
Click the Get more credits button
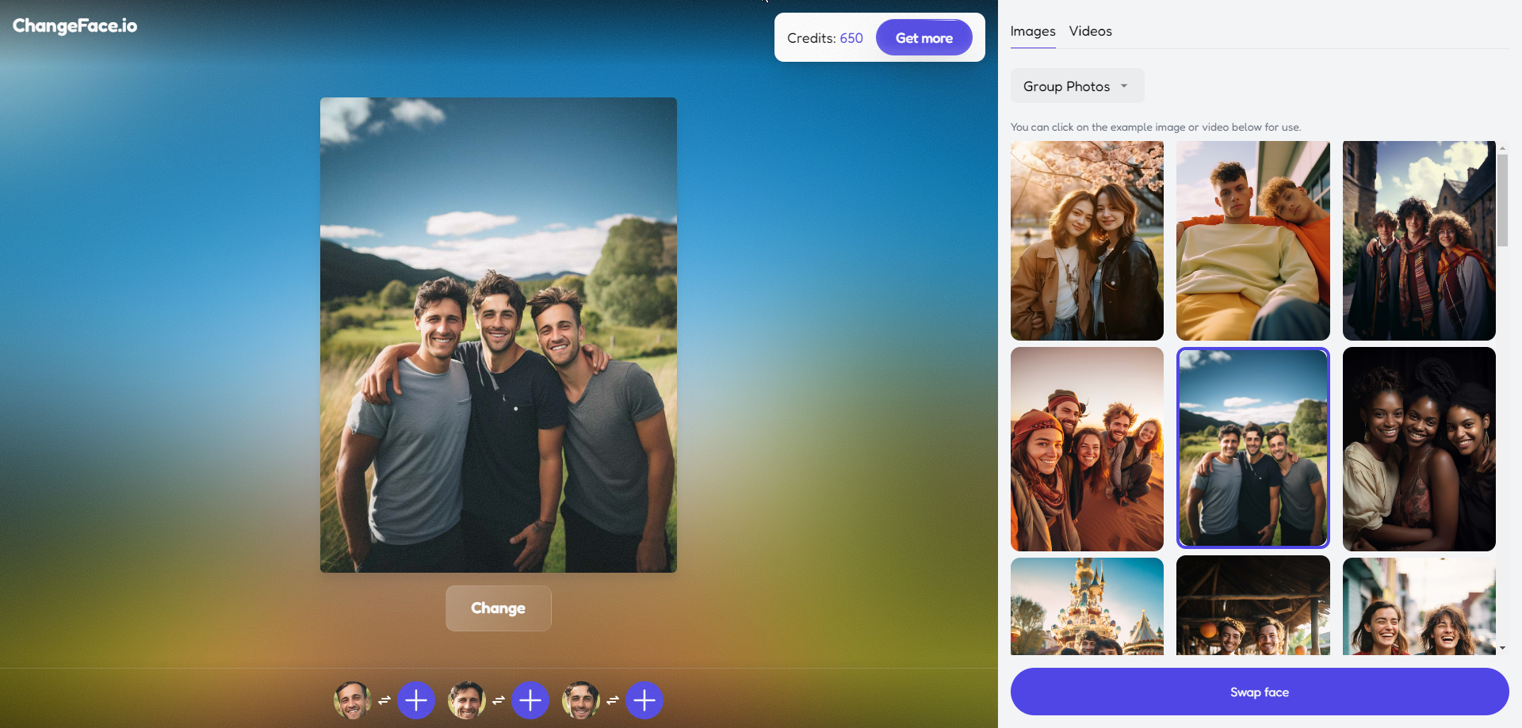point(924,38)
